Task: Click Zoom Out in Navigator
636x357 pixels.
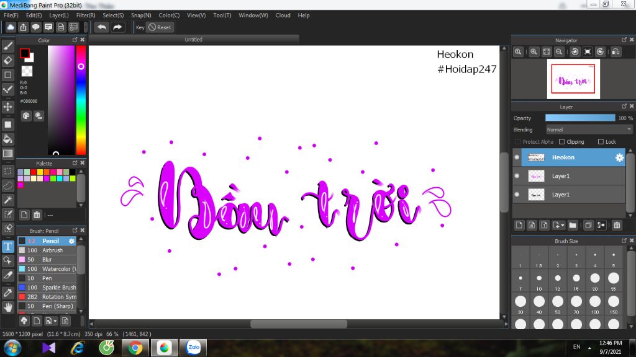Action: pos(559,52)
